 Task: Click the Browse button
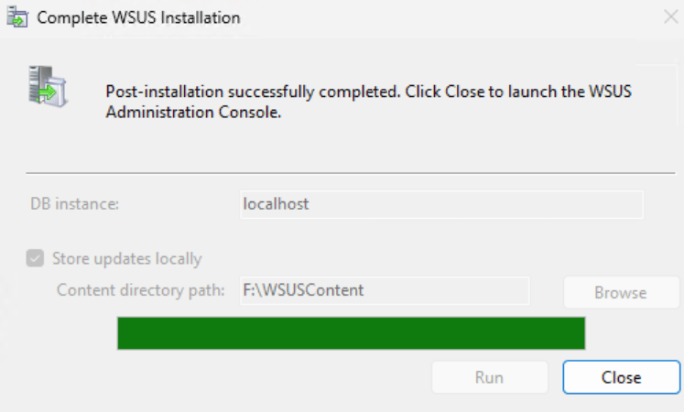[621, 293]
